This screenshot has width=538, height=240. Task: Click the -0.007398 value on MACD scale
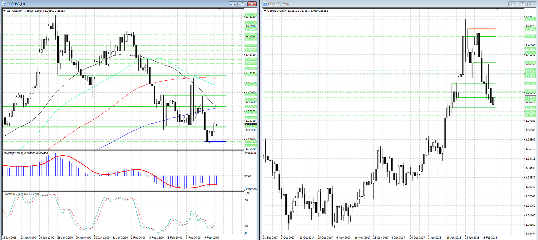(251, 189)
